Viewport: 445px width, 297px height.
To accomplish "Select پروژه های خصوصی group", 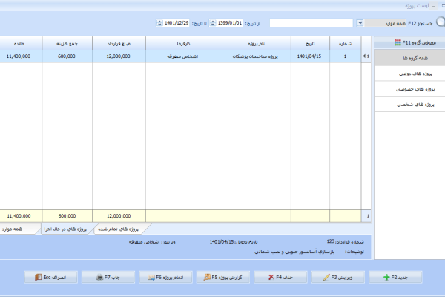I will [409, 89].
